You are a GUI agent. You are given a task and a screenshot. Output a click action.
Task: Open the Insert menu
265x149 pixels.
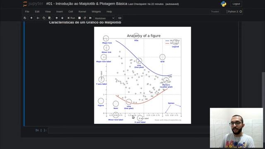[59, 12]
